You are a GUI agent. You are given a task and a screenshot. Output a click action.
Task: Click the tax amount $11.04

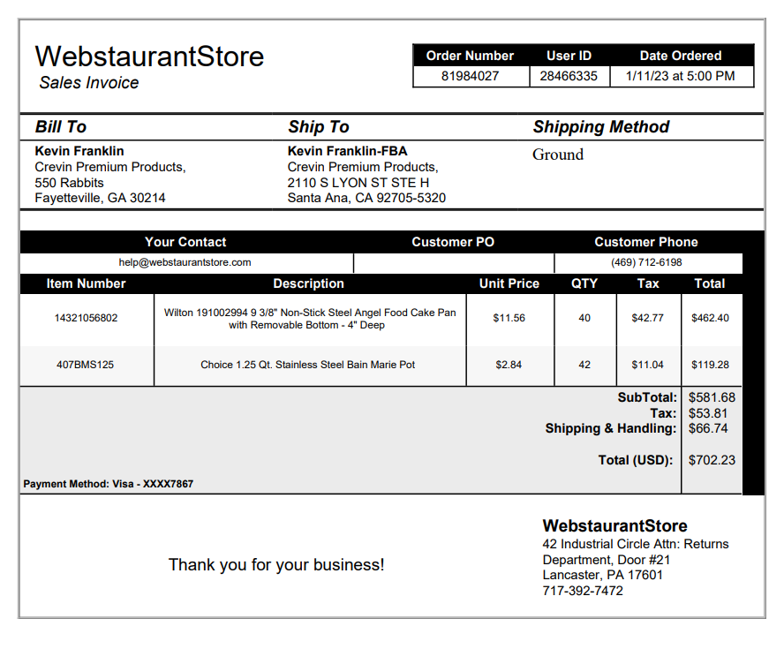tap(647, 365)
